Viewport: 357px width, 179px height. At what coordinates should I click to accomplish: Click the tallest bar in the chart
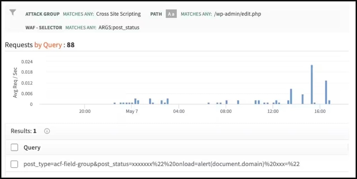[x=312, y=84]
